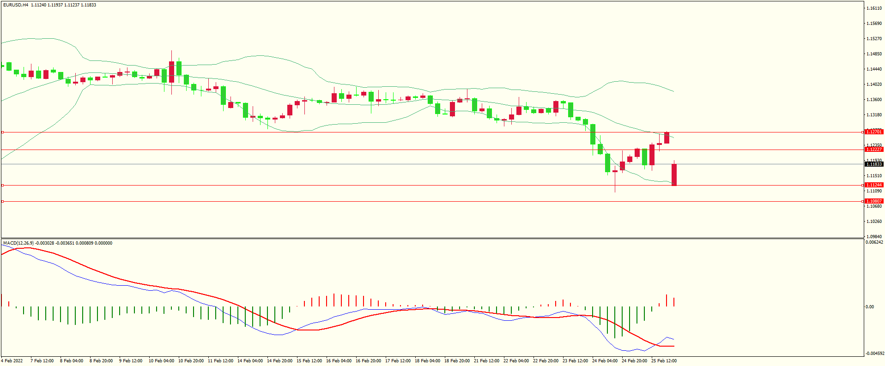Image resolution: width=885 pixels, height=366 pixels.
Task: Click the 11 Feb 12:00 time label
Action: [x=220, y=361]
